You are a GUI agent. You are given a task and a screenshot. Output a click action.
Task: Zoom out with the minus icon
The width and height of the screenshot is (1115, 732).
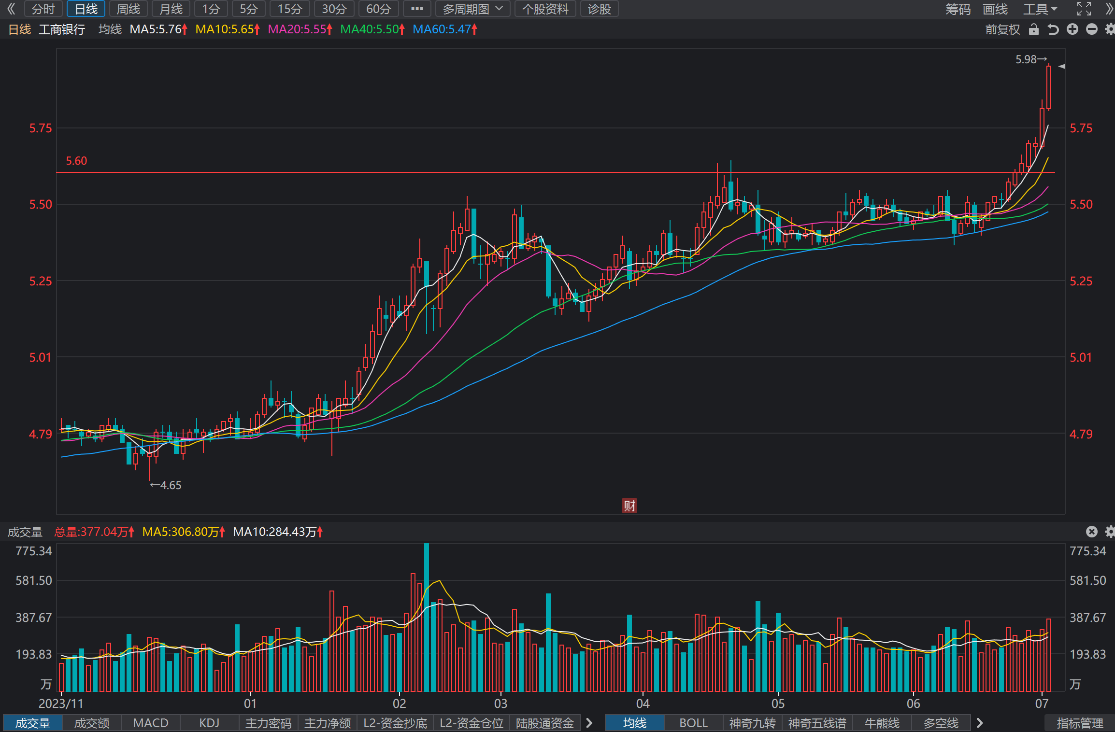pos(1092,29)
